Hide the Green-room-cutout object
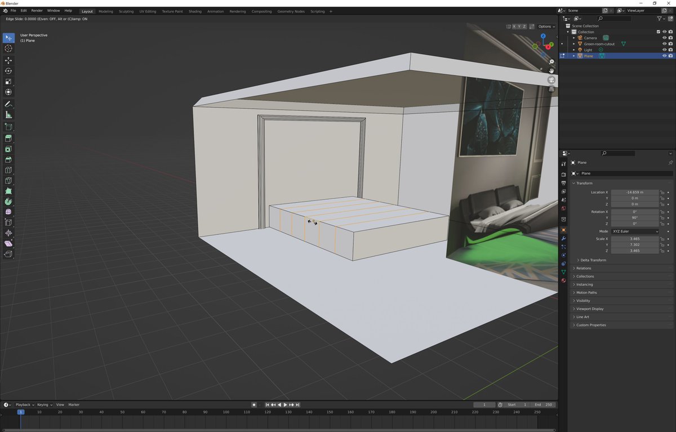The image size is (676, 432). [x=664, y=44]
